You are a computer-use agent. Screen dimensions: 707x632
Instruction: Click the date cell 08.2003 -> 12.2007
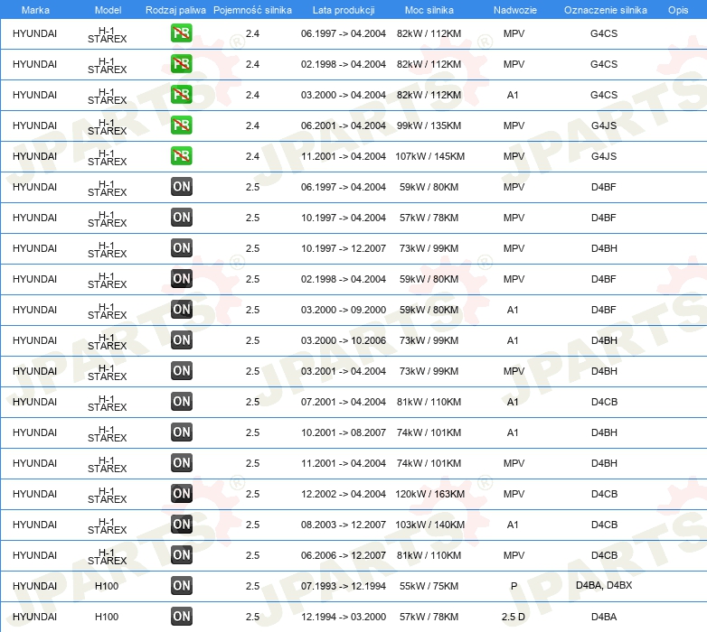coord(344,525)
